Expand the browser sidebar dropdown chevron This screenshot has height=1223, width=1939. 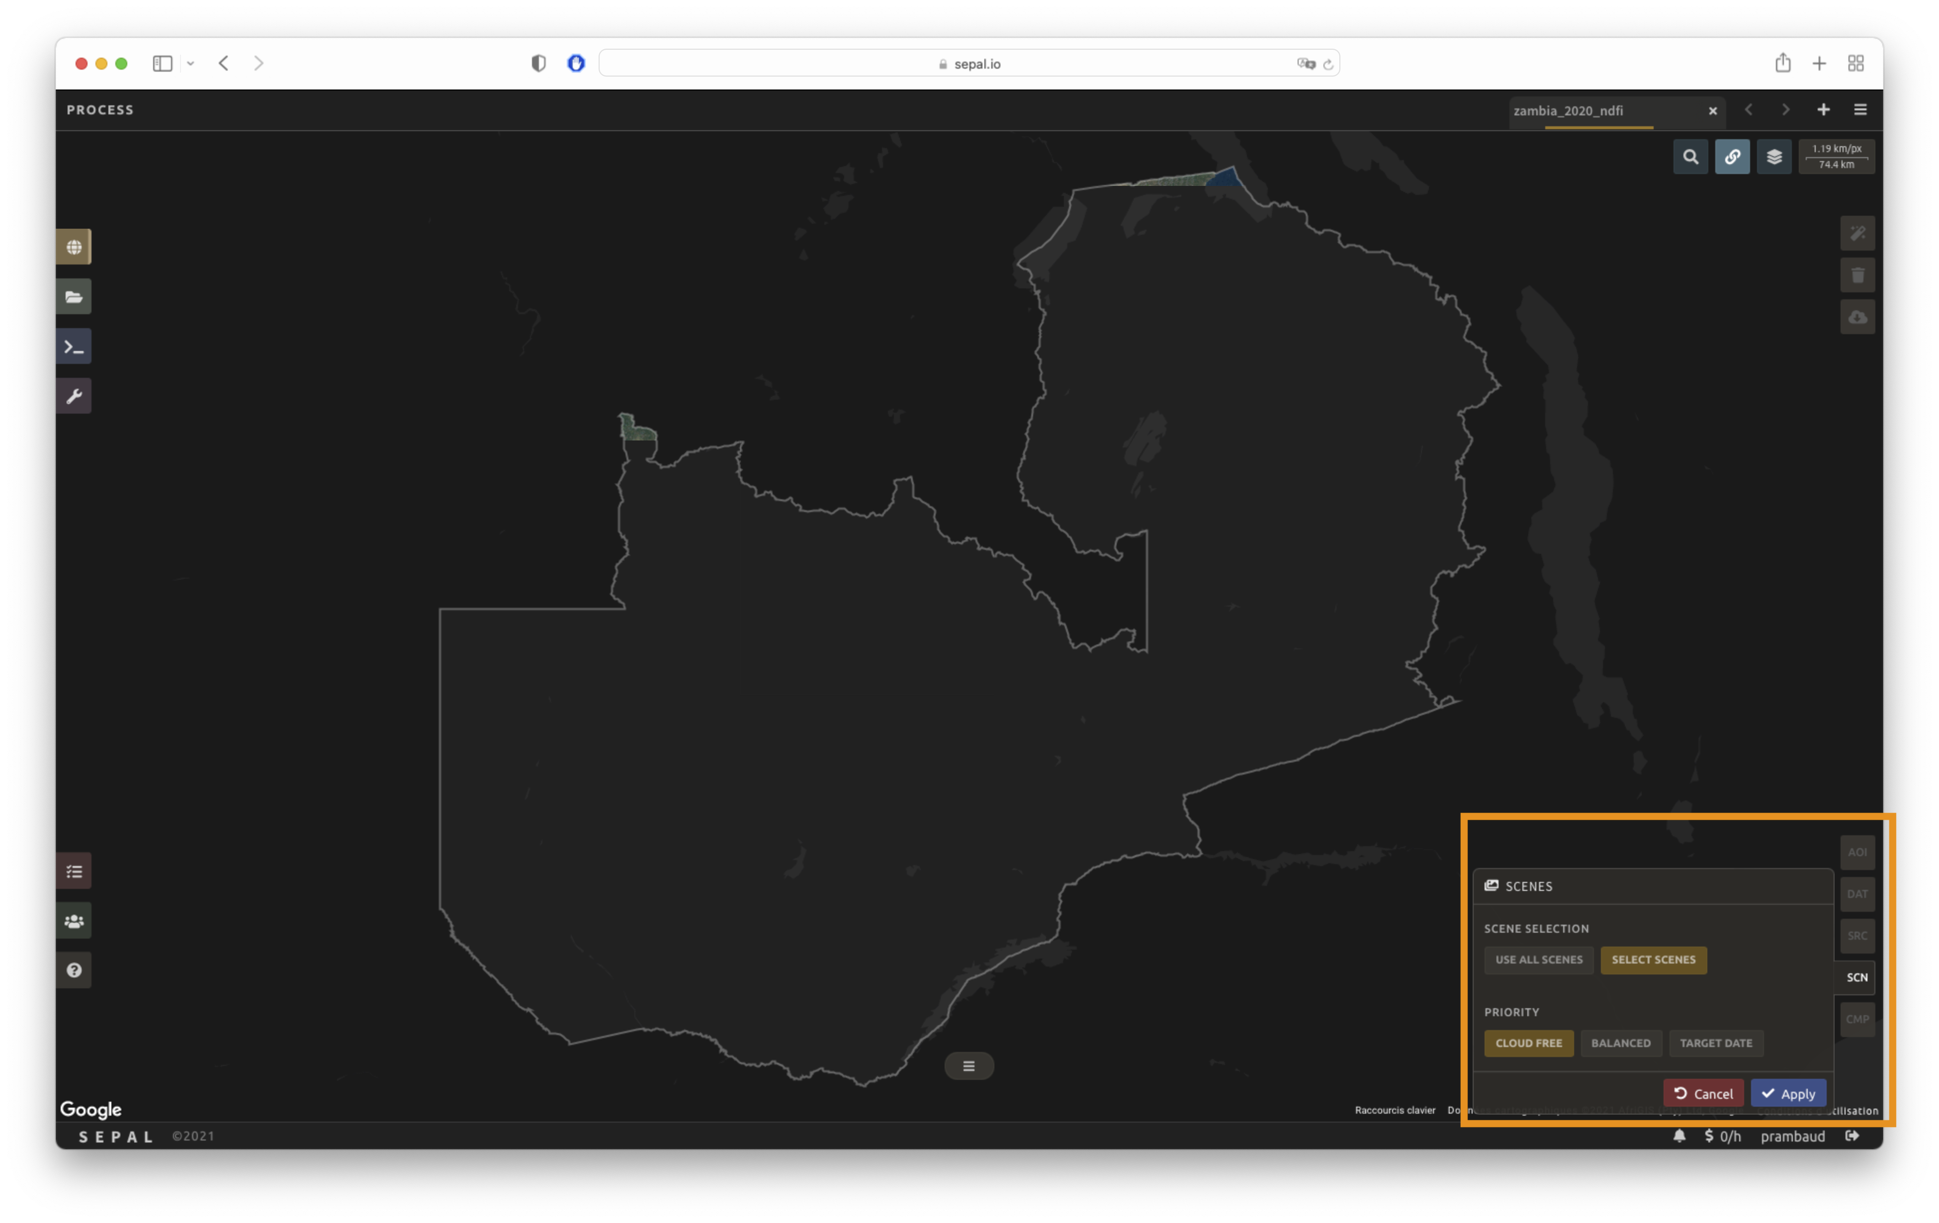click(191, 64)
